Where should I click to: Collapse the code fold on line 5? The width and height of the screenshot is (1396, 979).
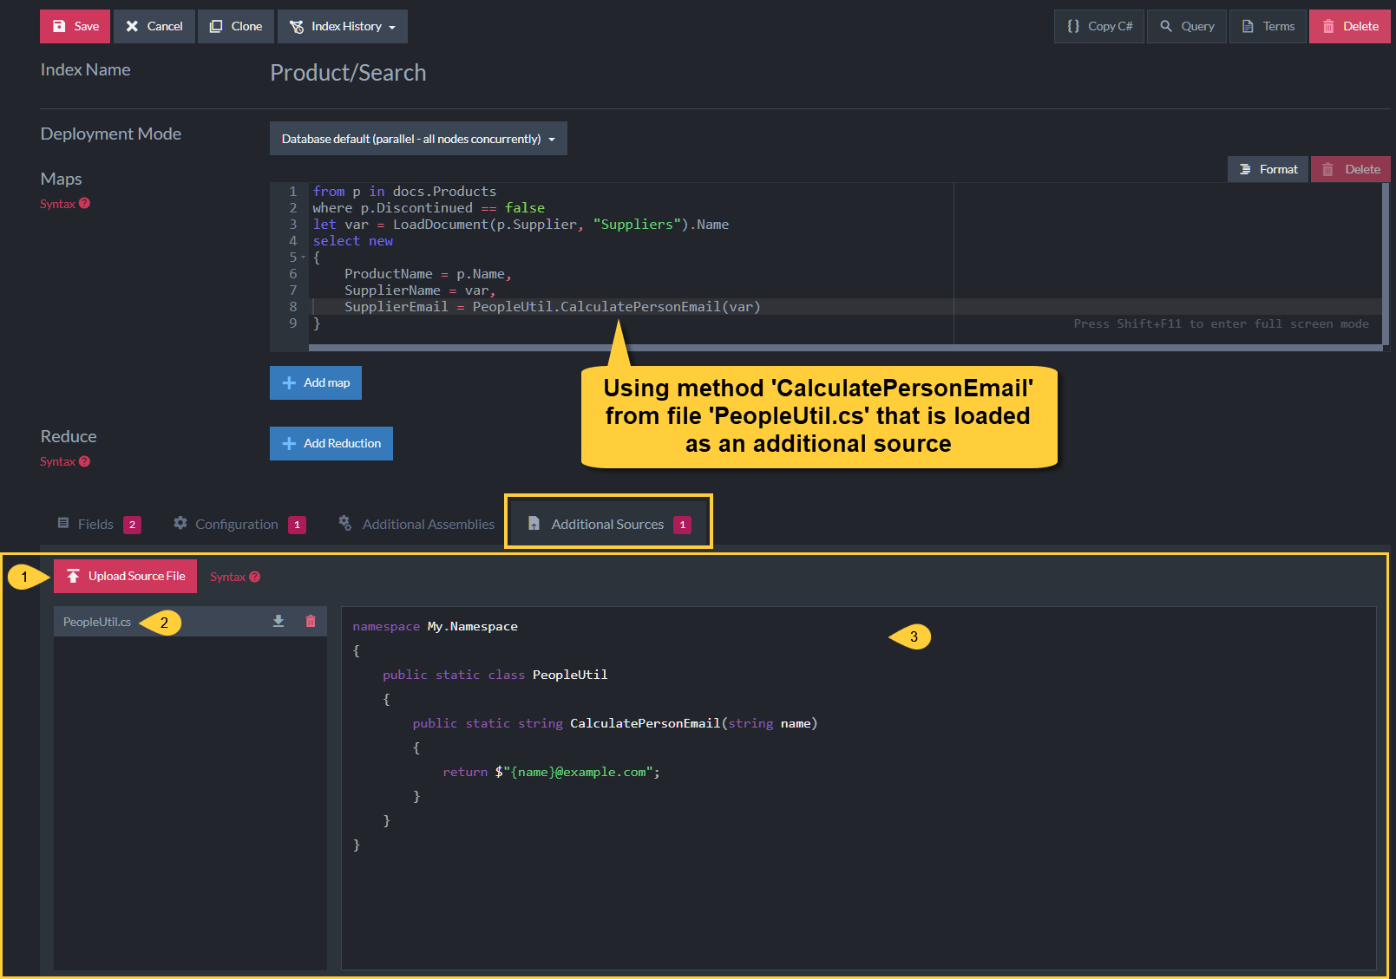303,258
